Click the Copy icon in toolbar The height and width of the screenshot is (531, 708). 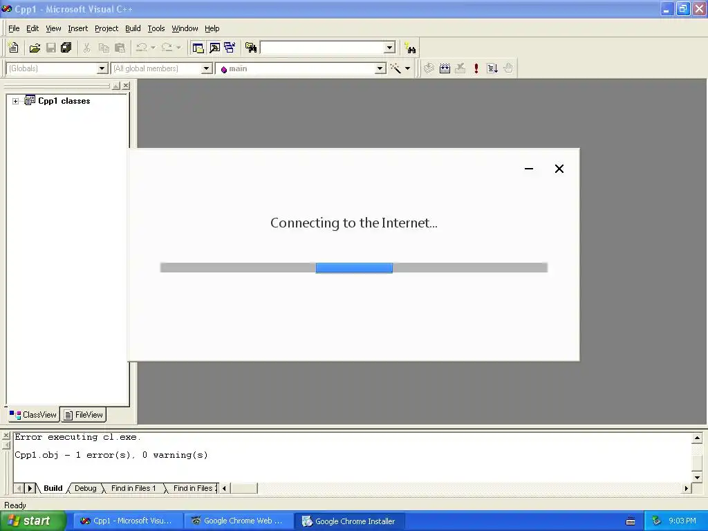(104, 48)
